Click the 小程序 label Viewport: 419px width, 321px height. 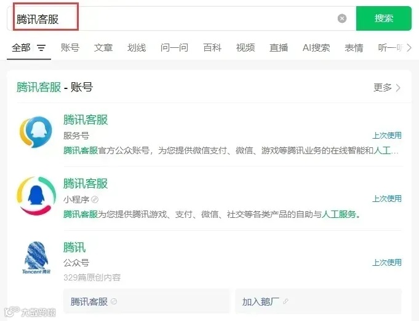click(76, 199)
